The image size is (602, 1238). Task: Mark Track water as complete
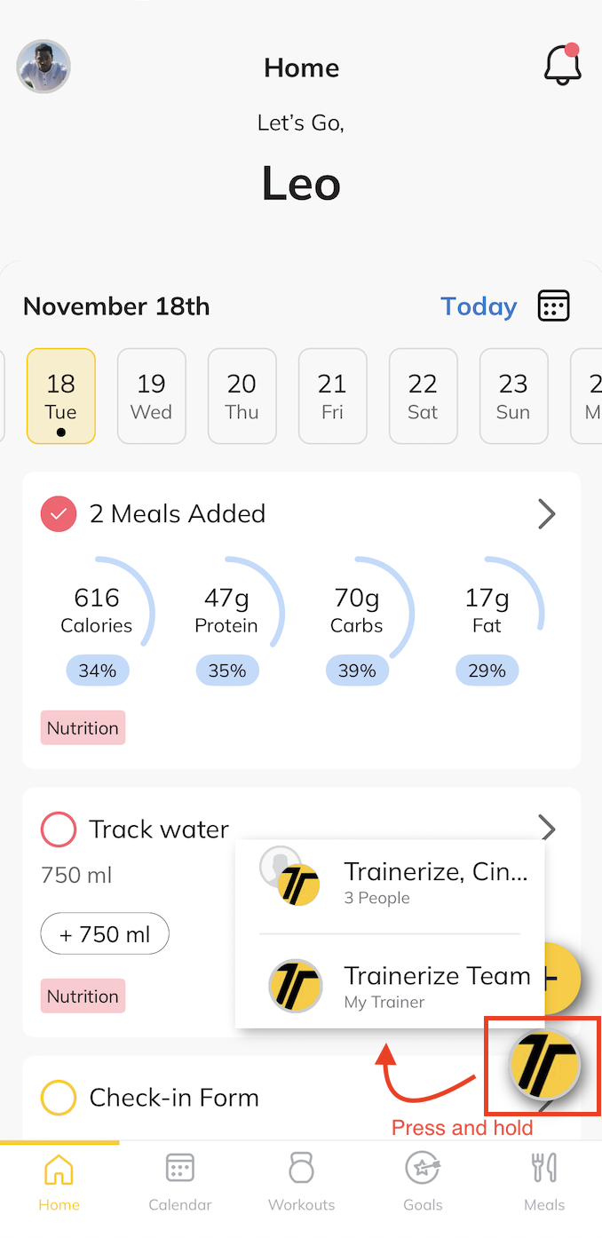point(59,829)
